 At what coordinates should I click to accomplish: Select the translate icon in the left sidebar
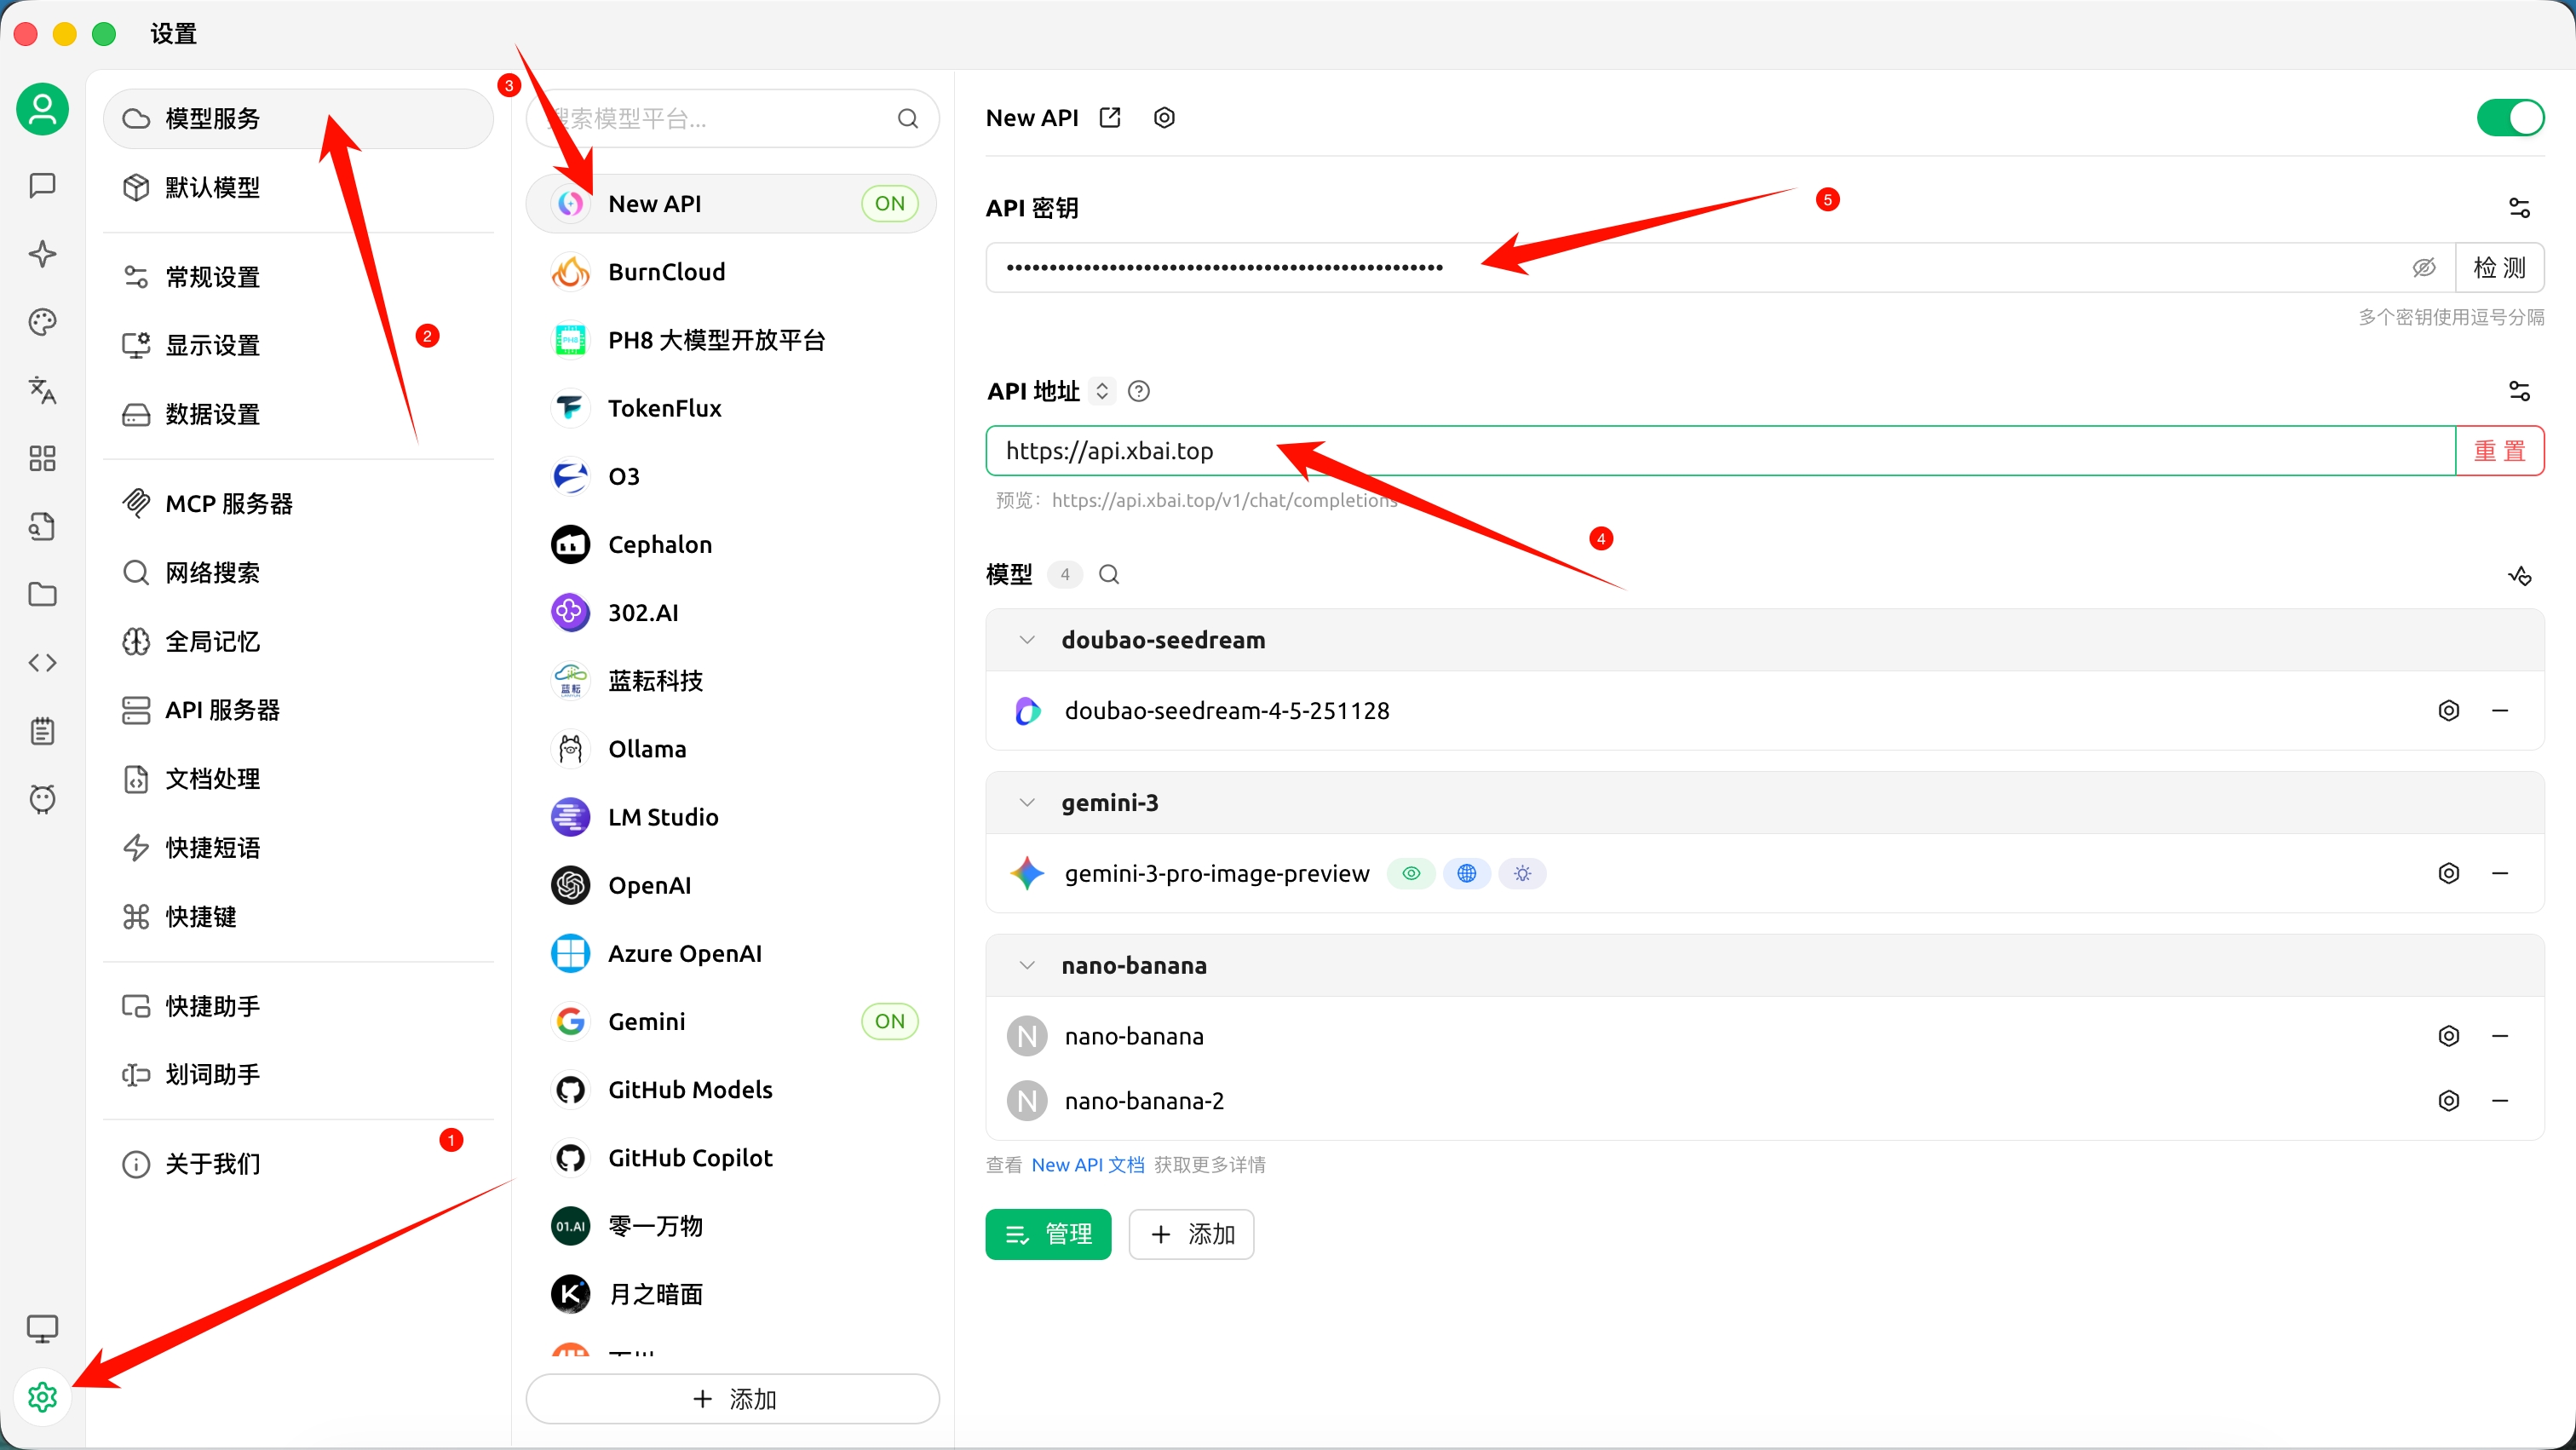coord(42,390)
